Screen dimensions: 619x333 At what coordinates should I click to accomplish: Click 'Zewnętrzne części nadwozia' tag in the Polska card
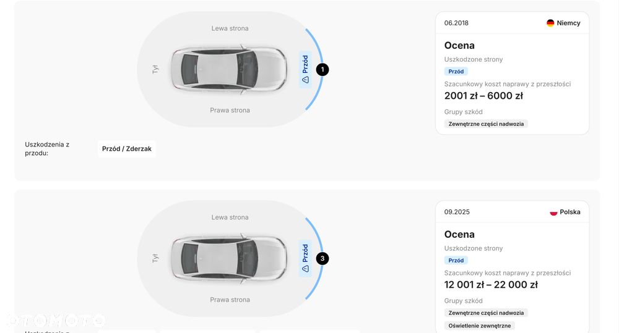(486, 313)
